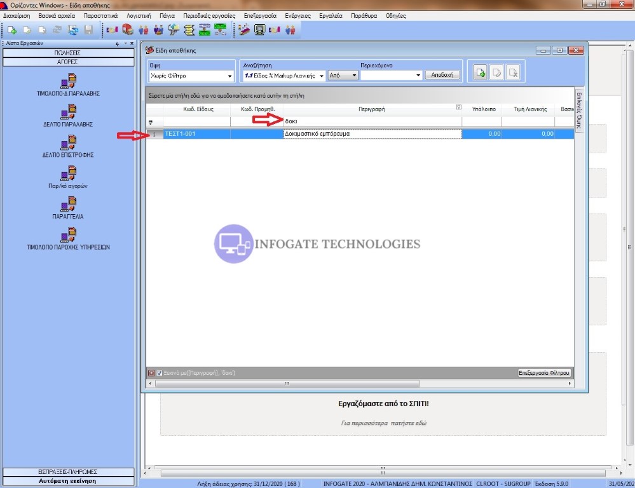635x488 pixels.
Task: Open the ΔΕΛΤΙΟ ΕΠΙΣΤΡΟΦΗΣ shortcut icon
Action: pos(68,144)
